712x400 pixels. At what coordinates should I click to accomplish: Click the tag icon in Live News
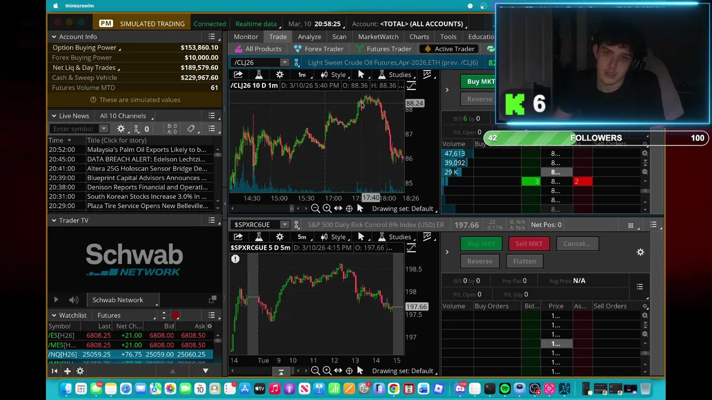(191, 129)
